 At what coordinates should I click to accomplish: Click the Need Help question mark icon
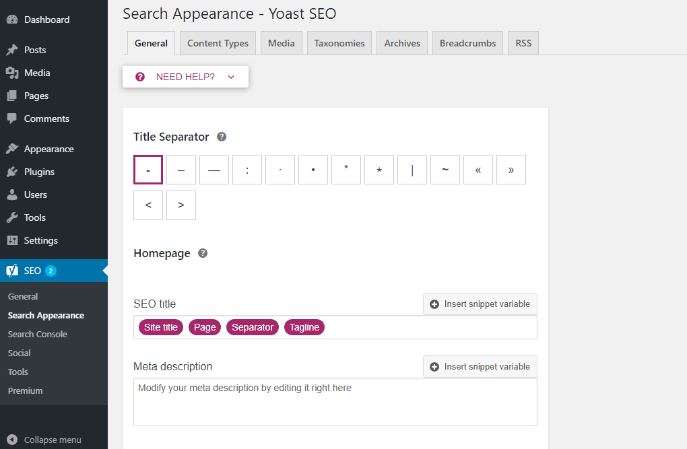[139, 76]
